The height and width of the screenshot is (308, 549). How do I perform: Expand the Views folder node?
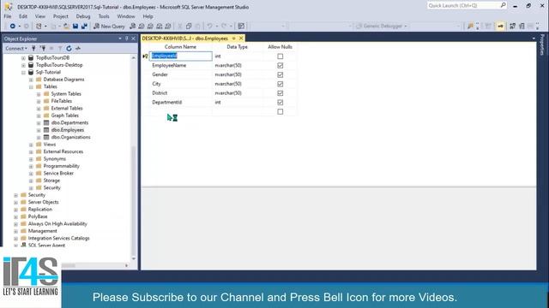31,145
